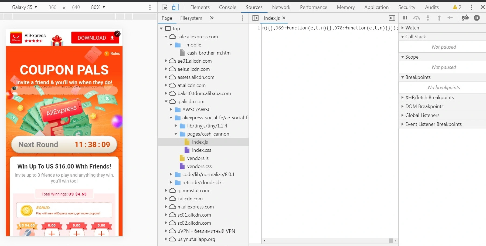Open the Elements tab
Screen dimensions: 486x246
(x=200, y=7)
